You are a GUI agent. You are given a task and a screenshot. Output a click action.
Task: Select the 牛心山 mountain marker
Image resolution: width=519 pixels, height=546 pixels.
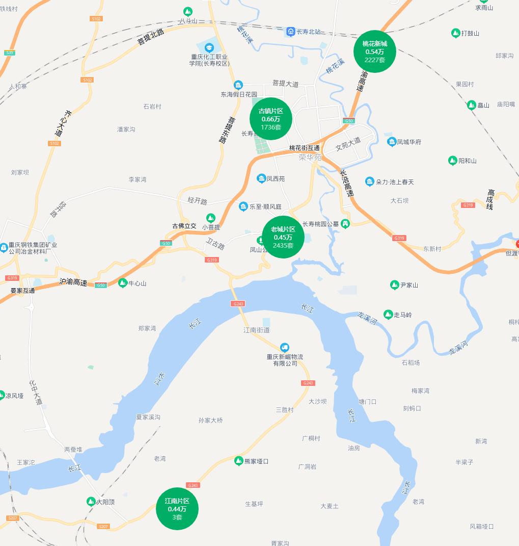(x=122, y=283)
